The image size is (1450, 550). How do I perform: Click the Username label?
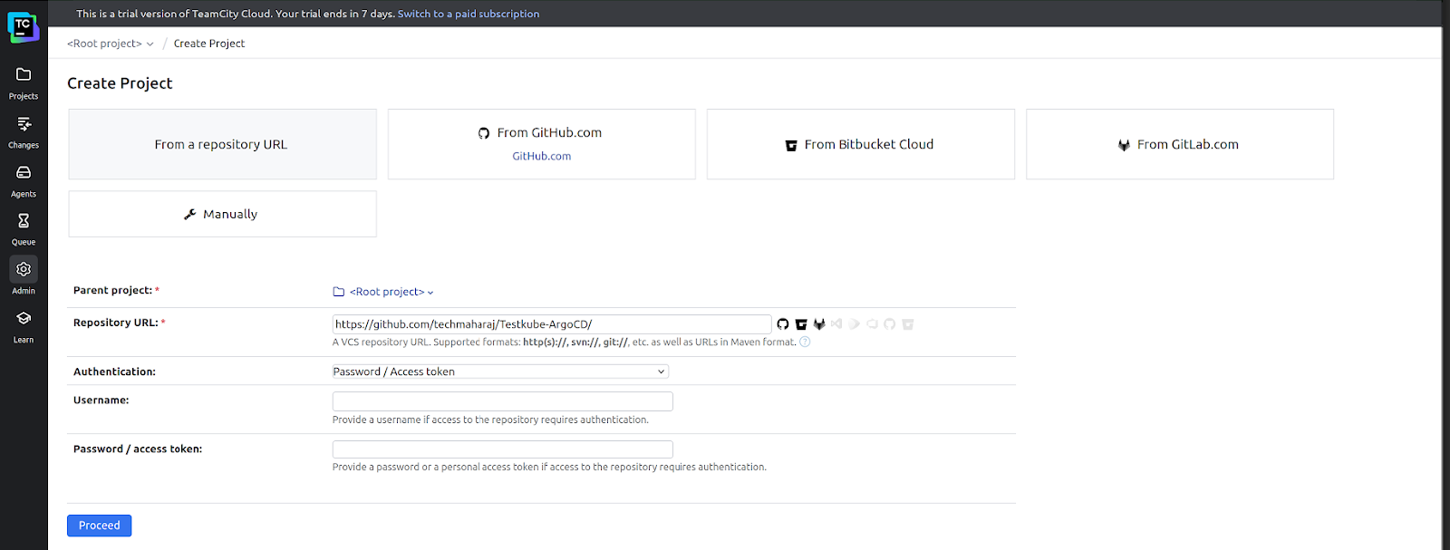101,400
